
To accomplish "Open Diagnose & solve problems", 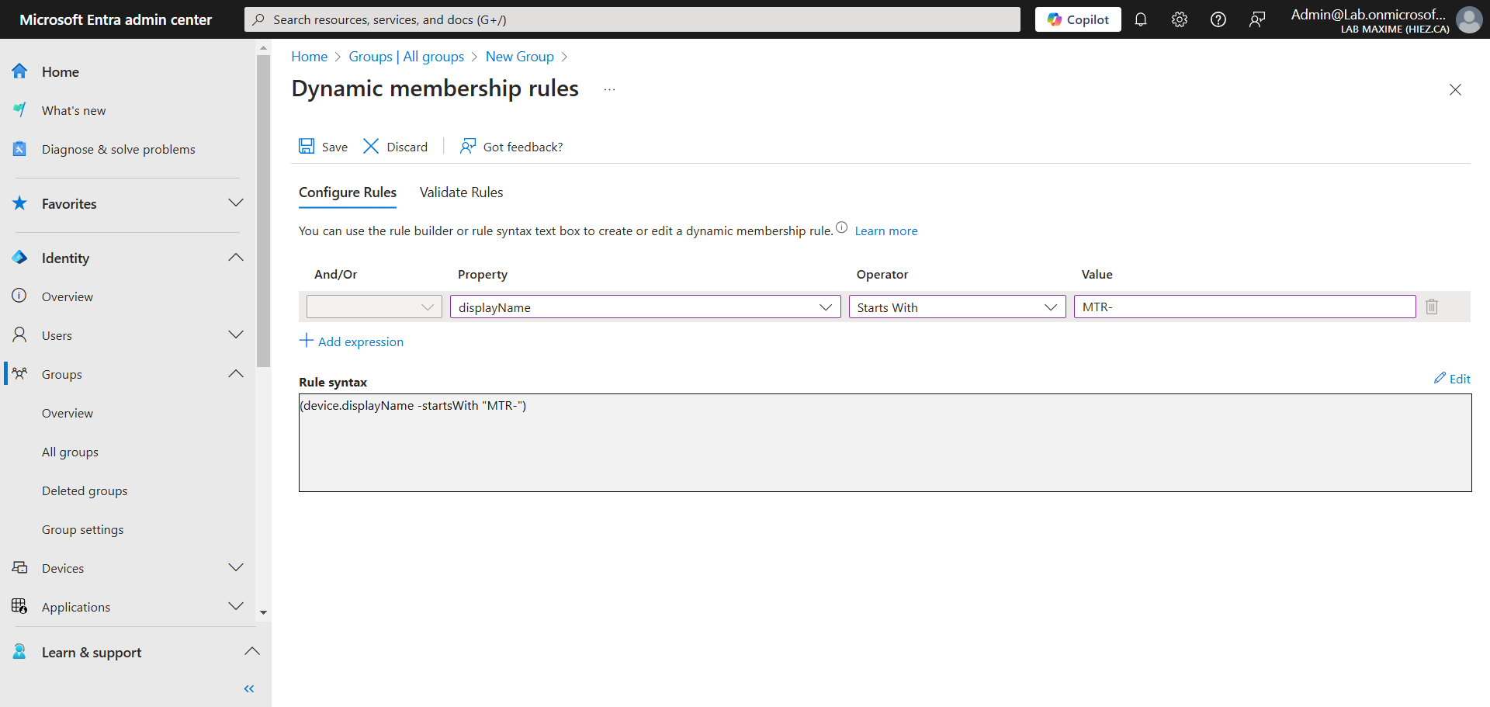I will pyautogui.click(x=119, y=149).
